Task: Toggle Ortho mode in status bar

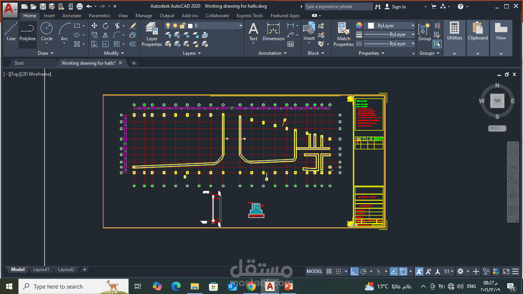Action: [355, 271]
